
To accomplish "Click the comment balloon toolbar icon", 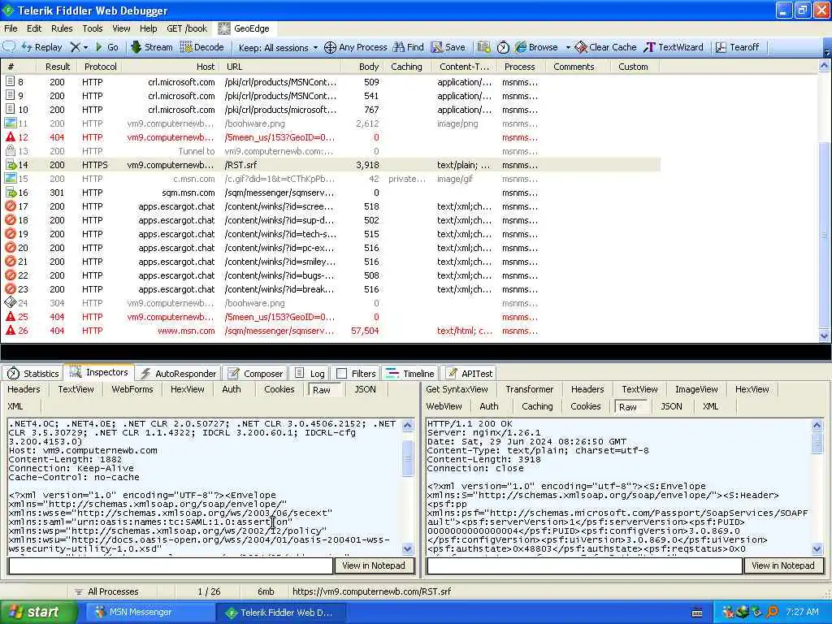I will [x=9, y=47].
